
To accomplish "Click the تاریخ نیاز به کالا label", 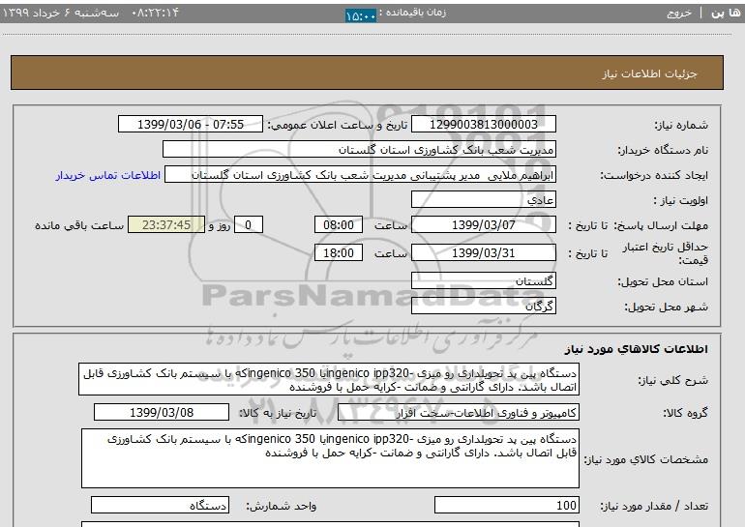I will [x=278, y=413].
